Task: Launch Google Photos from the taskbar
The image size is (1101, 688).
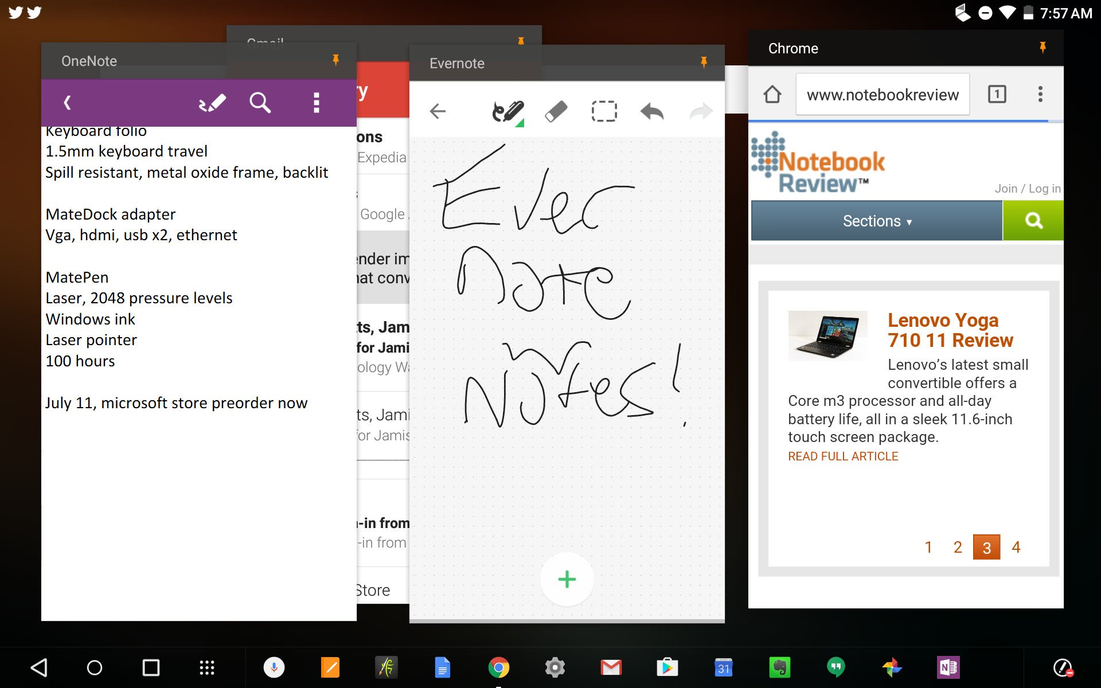Action: pos(892,667)
